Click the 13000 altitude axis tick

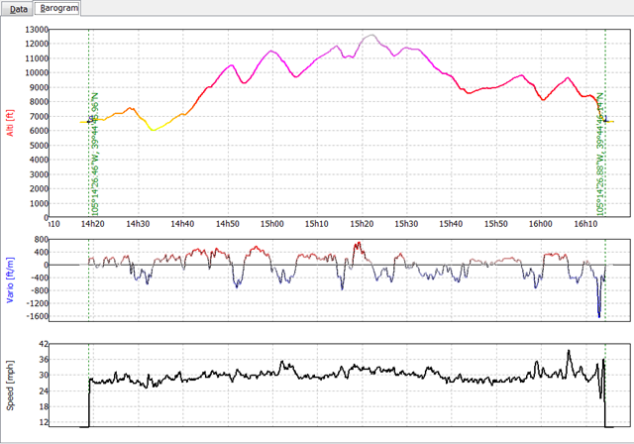coord(37,29)
